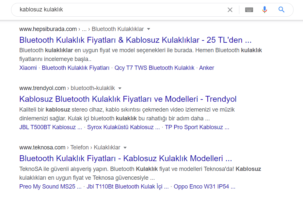This screenshot has height=197, width=303.
Task: Visit the Trendyol Kablosuz Bluetooth Kulaklık result
Action: pos(128,99)
